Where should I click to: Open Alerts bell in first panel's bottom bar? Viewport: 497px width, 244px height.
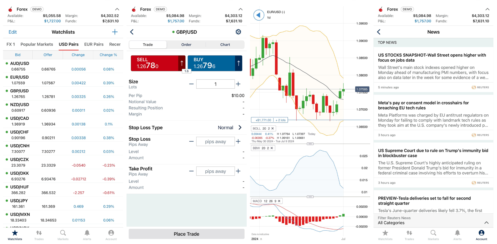coord(87,235)
